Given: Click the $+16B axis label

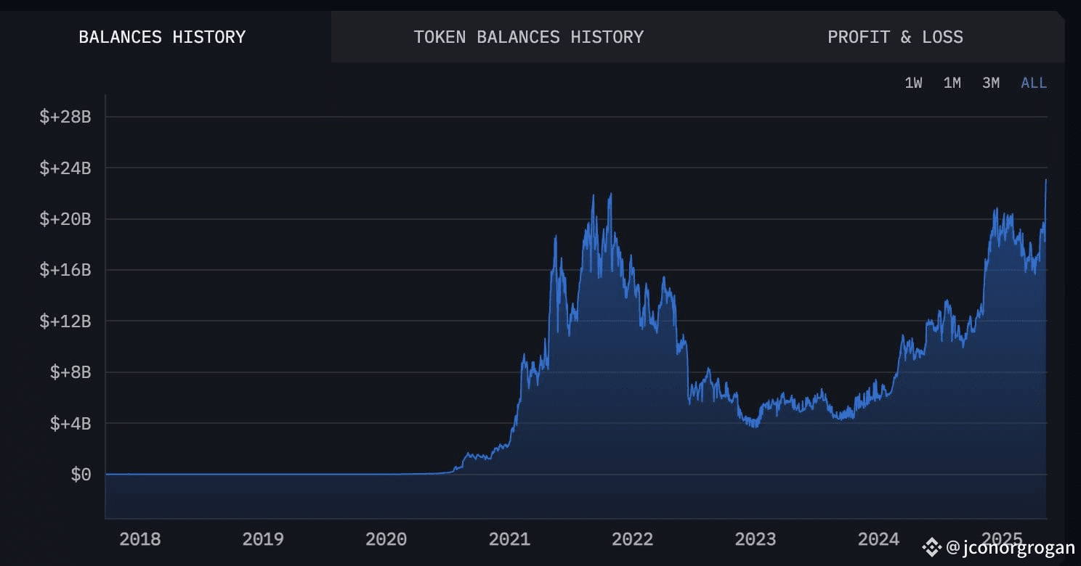Looking at the screenshot, I should point(65,270).
